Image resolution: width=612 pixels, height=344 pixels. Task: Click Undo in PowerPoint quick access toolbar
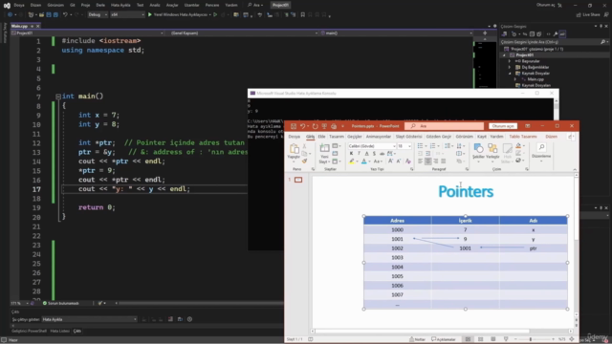coord(302,126)
